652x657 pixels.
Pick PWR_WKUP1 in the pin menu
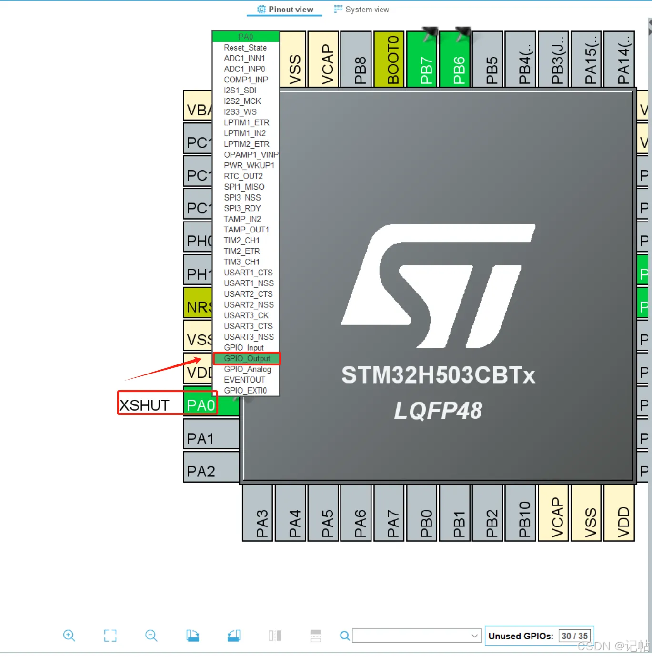[x=245, y=165]
